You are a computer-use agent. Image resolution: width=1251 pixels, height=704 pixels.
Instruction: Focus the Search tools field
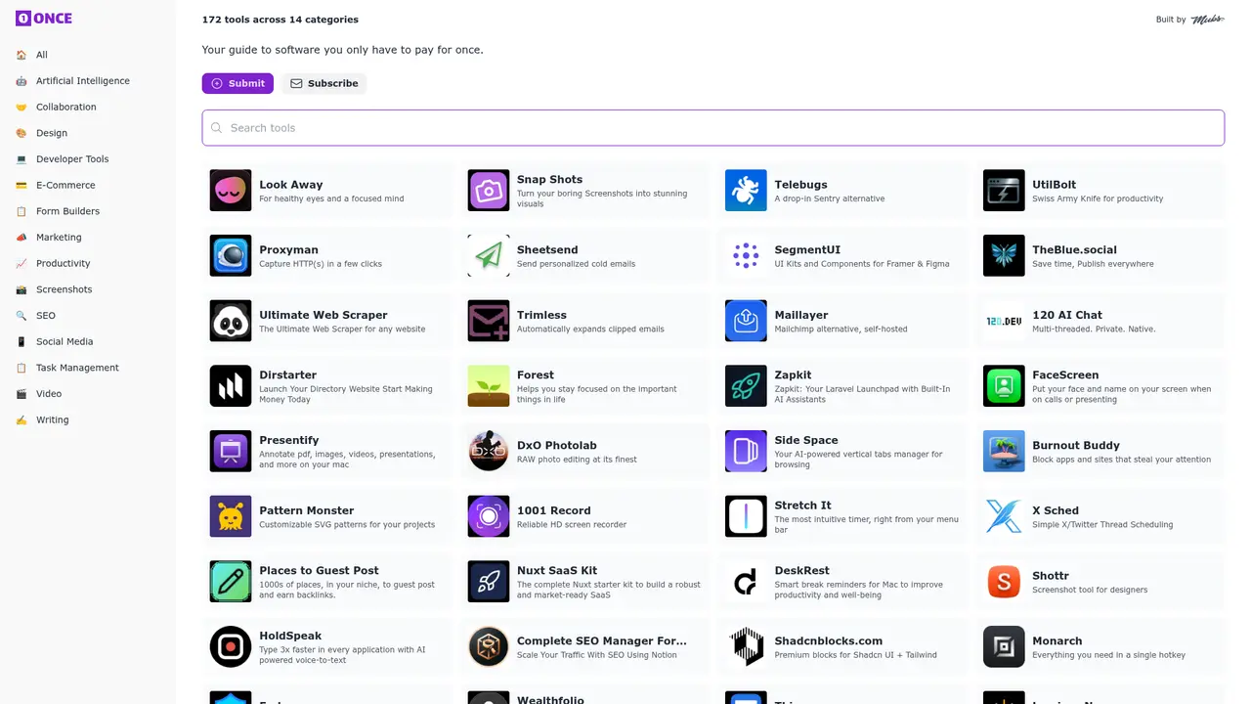pyautogui.click(x=713, y=128)
